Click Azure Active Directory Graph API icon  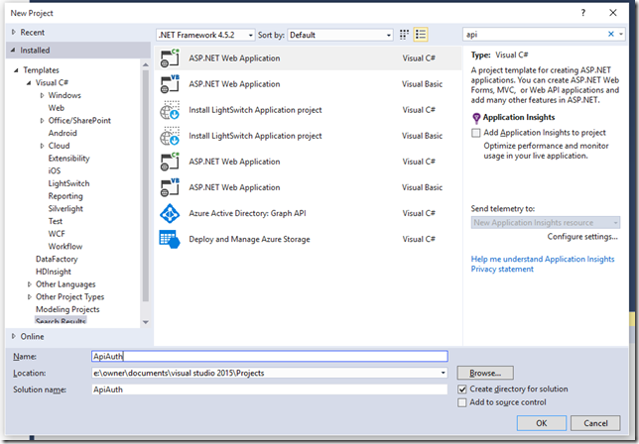click(170, 213)
